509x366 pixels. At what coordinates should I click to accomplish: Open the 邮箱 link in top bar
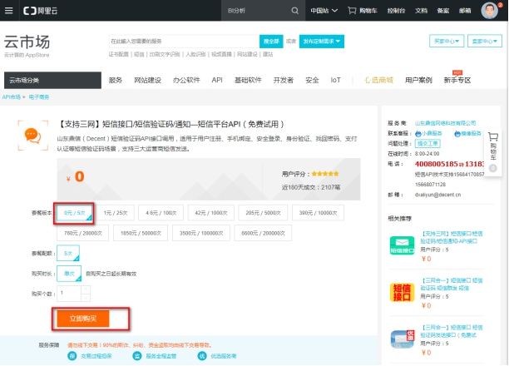pos(465,11)
